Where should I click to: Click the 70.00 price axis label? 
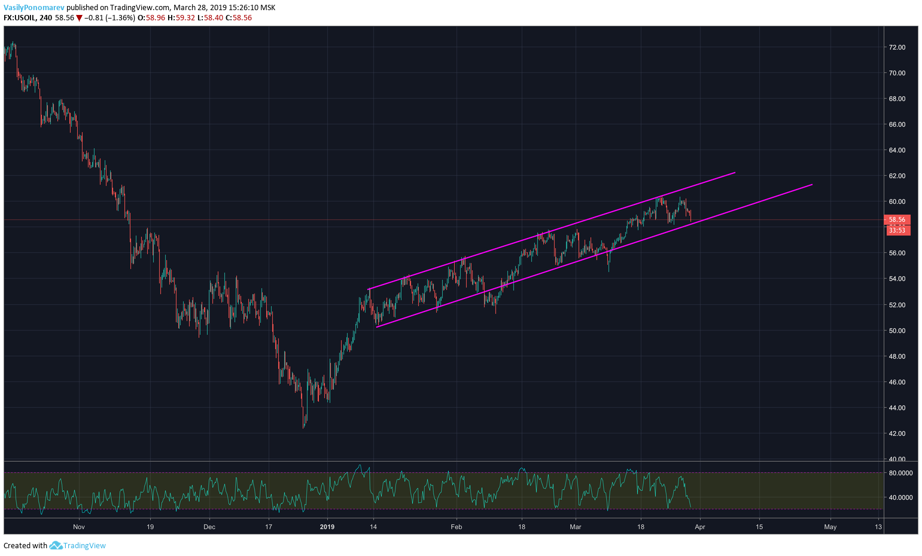click(x=897, y=73)
